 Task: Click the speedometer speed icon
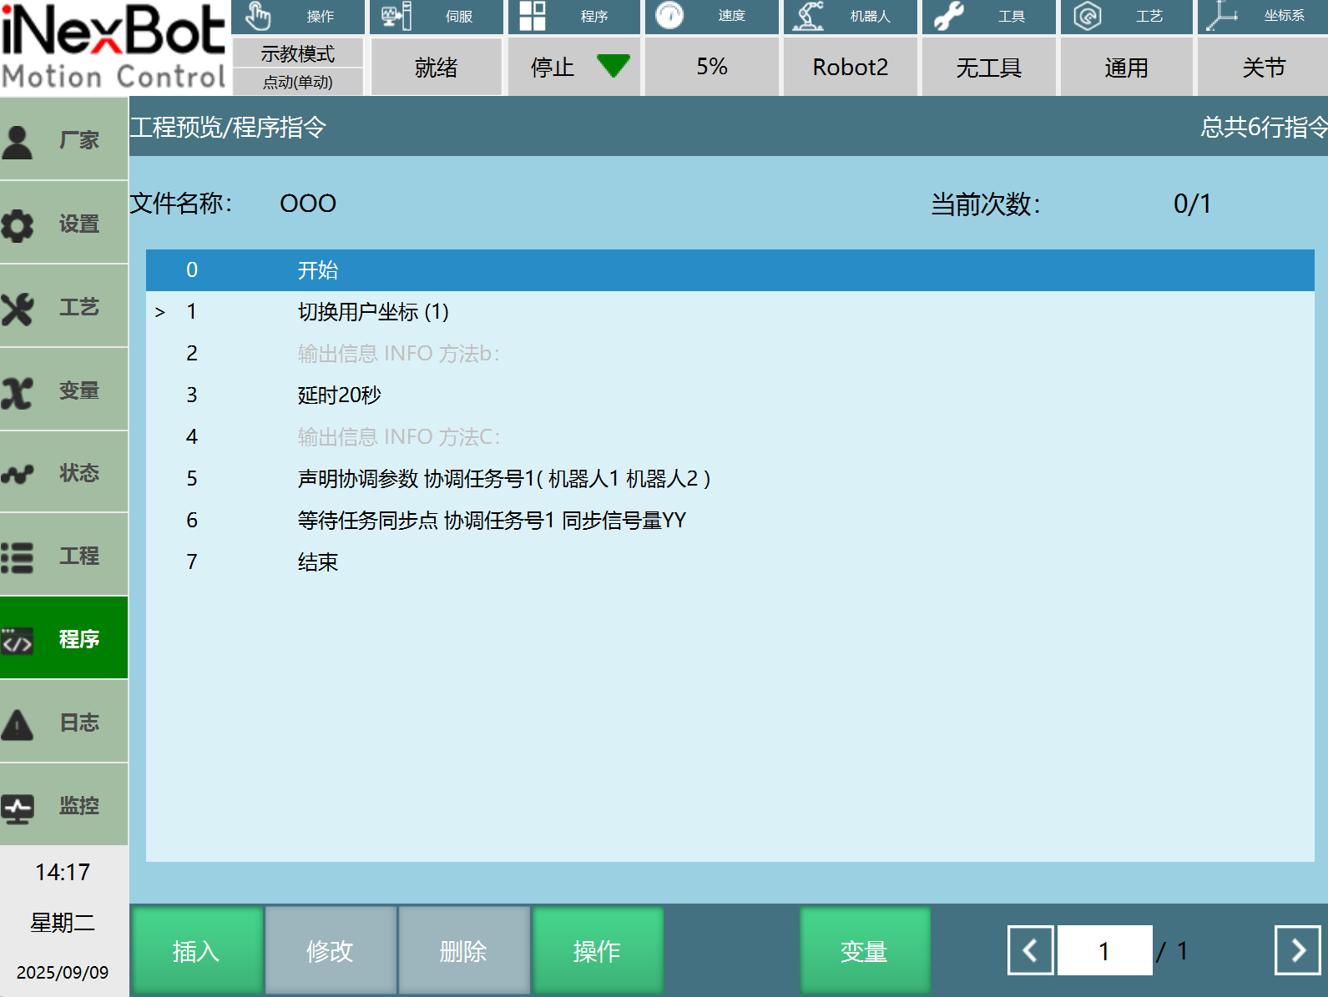click(x=669, y=16)
